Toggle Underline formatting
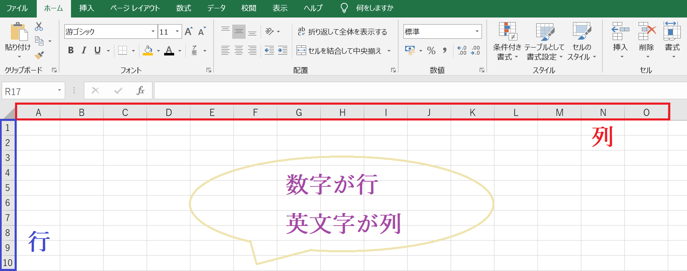 click(97, 50)
